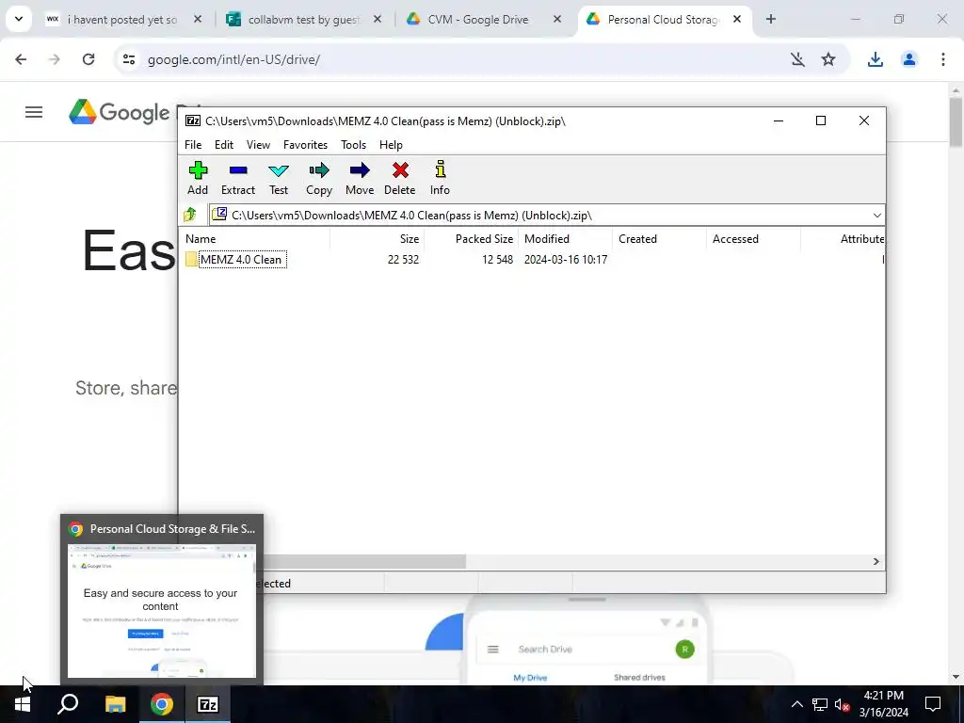
Task: Open the Edit menu in 7-Zip
Action: coord(224,144)
